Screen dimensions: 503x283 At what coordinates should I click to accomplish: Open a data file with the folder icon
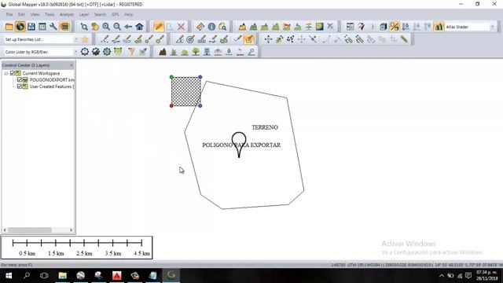click(x=9, y=27)
